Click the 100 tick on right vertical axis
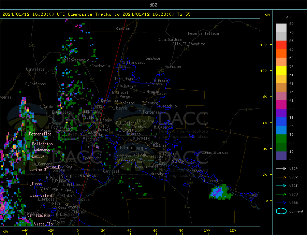The height and width of the screenshot is (235, 307). point(263,71)
